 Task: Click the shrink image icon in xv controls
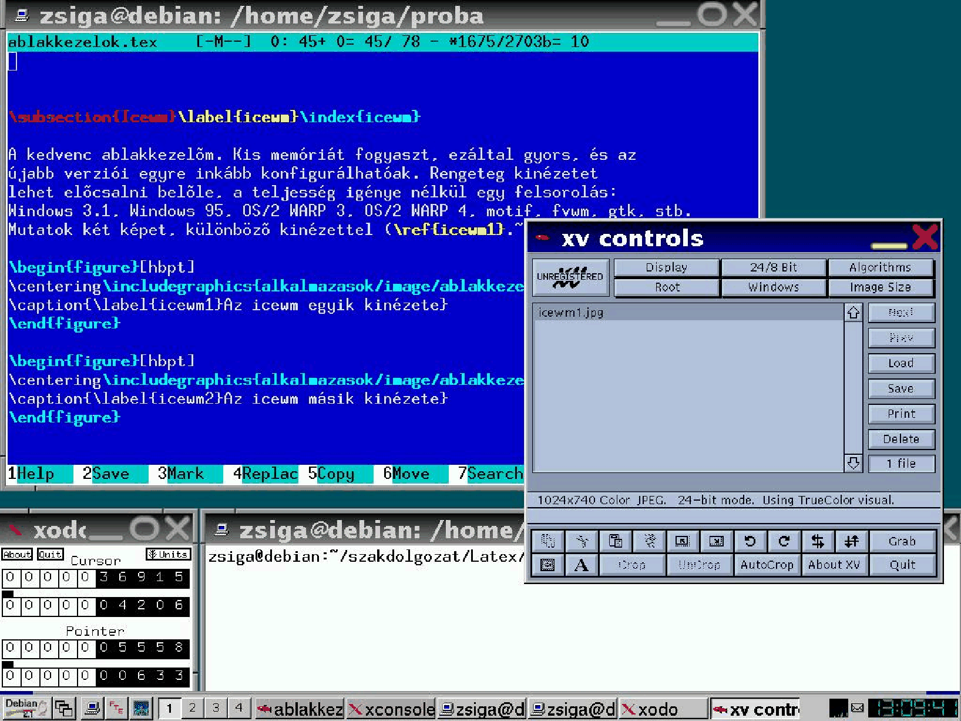(683, 541)
